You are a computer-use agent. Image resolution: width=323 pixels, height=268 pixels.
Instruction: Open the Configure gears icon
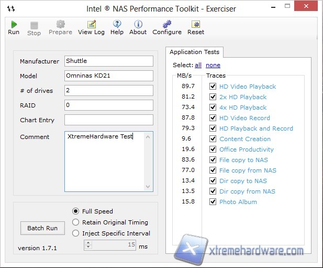click(x=166, y=24)
